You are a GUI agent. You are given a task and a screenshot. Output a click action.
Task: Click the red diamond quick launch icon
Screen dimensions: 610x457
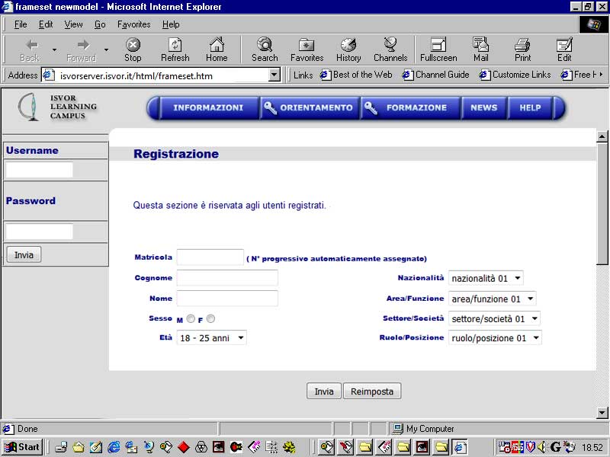183,447
